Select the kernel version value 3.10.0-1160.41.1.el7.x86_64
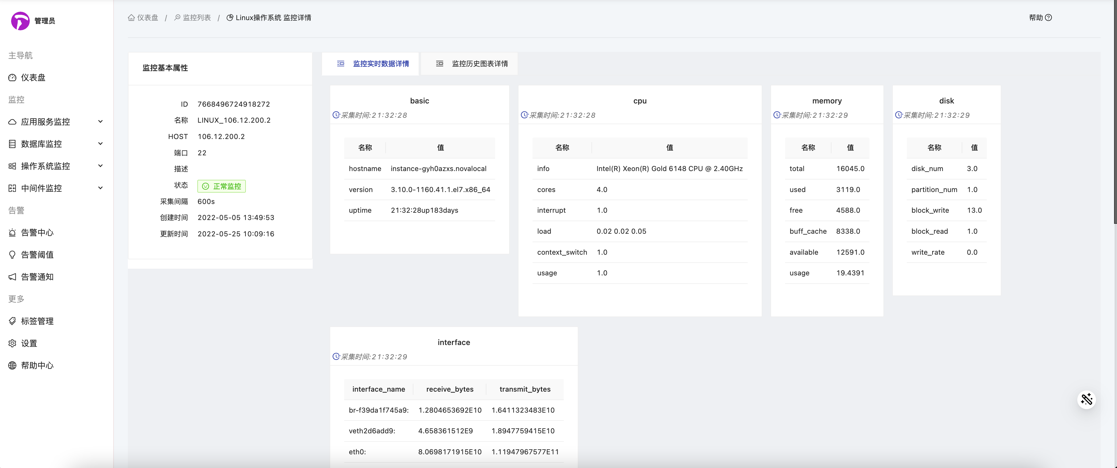This screenshot has width=1117, height=468. click(x=441, y=190)
